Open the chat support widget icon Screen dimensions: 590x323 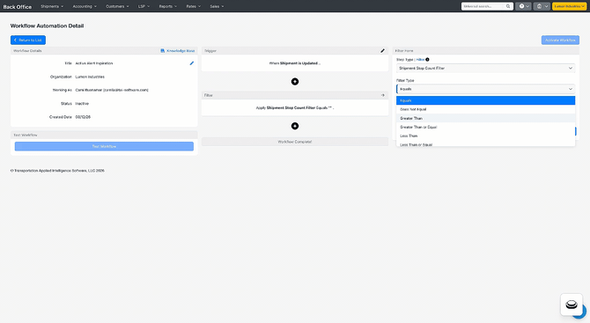coord(572,305)
